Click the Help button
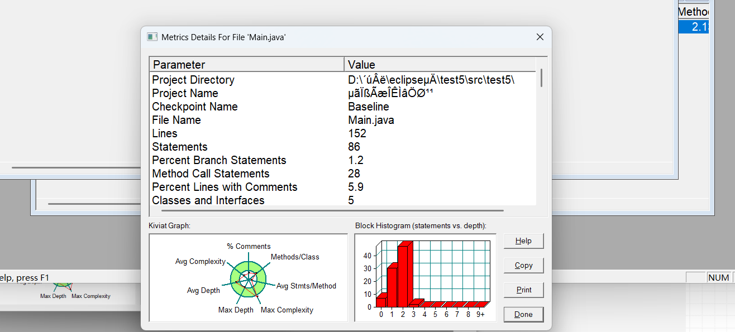 (523, 241)
